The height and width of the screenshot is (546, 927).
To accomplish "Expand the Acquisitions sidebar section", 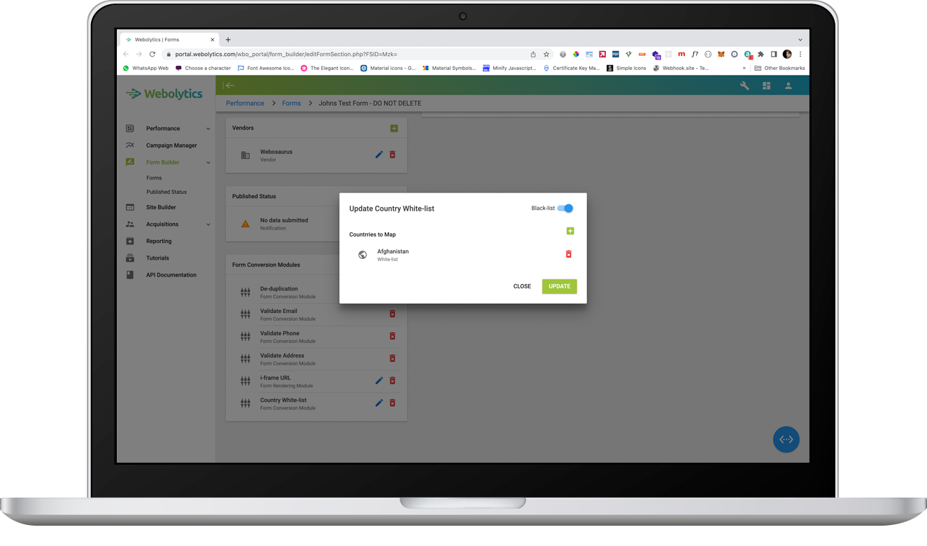I will click(x=167, y=224).
